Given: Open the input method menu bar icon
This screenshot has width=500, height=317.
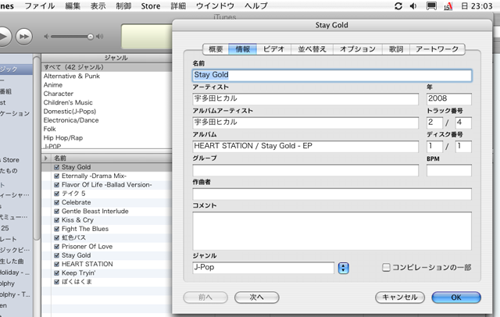Looking at the screenshot, I should point(448,6).
